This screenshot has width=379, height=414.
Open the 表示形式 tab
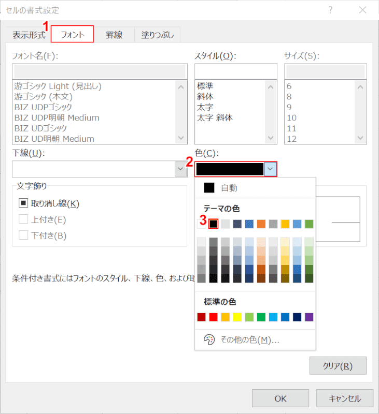(x=29, y=35)
